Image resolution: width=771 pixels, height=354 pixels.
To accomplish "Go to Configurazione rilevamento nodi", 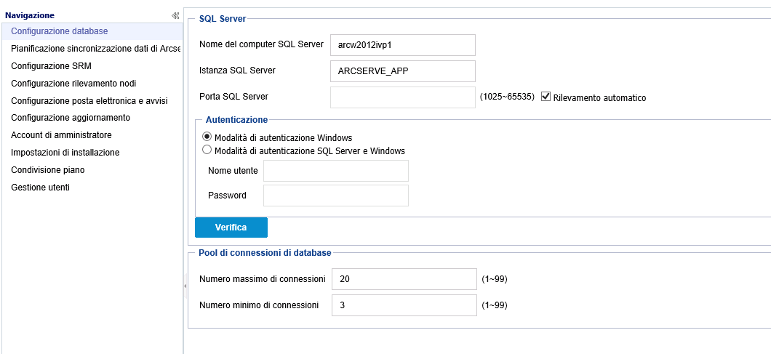I will 73,84.
